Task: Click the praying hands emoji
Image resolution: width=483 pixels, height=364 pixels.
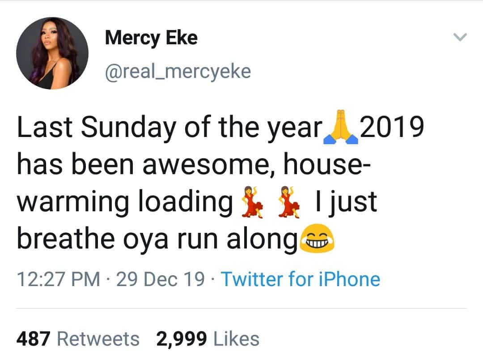Action: coord(339,128)
